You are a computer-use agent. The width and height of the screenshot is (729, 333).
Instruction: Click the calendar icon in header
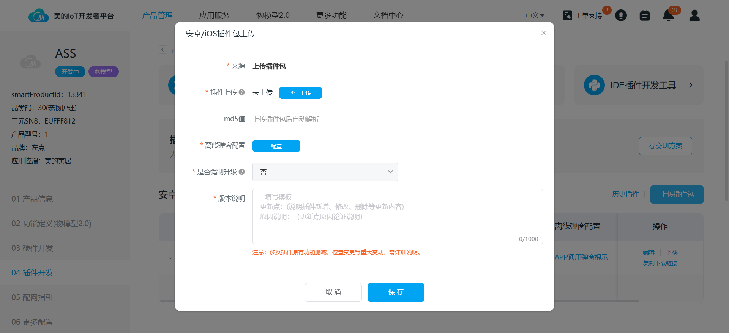pos(645,16)
